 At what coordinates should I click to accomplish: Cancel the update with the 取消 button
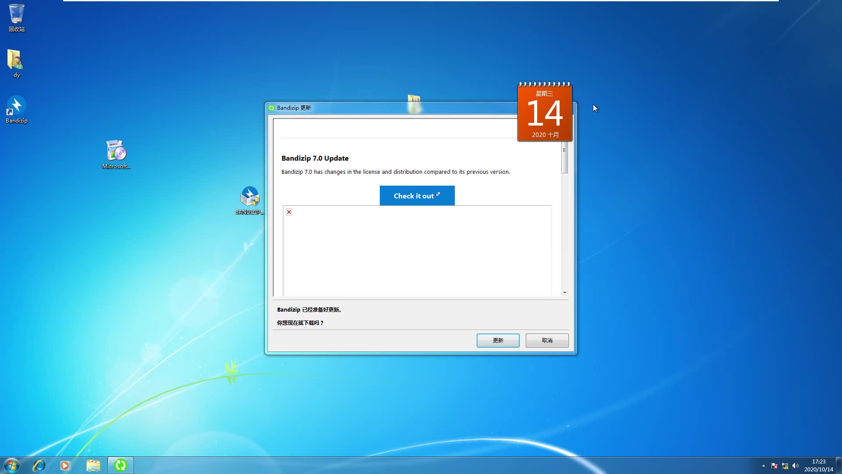(x=547, y=340)
